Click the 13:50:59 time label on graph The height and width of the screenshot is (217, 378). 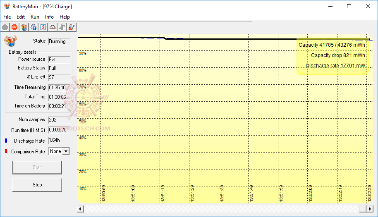click(x=104, y=193)
